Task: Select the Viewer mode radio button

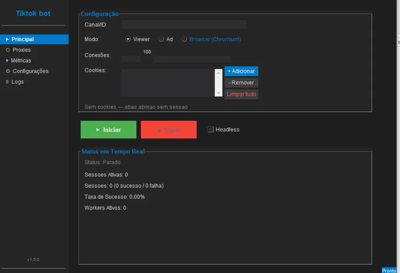Action: pyautogui.click(x=128, y=39)
